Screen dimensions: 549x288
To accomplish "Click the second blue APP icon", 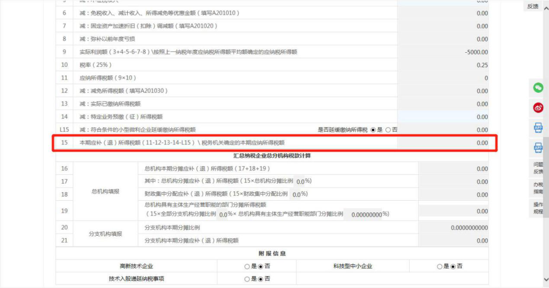I will 538,148.
